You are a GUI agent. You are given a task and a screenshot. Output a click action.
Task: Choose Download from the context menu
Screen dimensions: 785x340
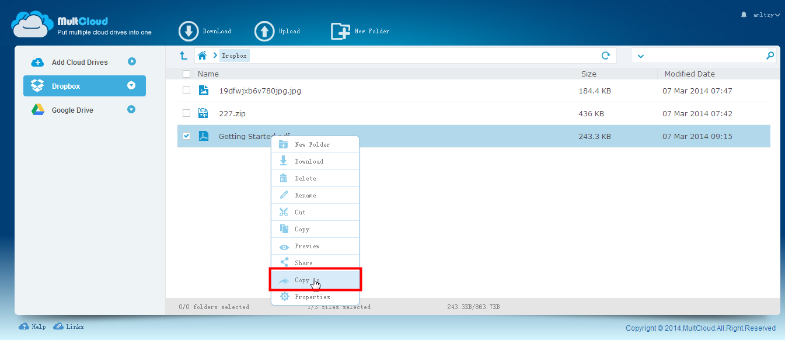point(315,161)
